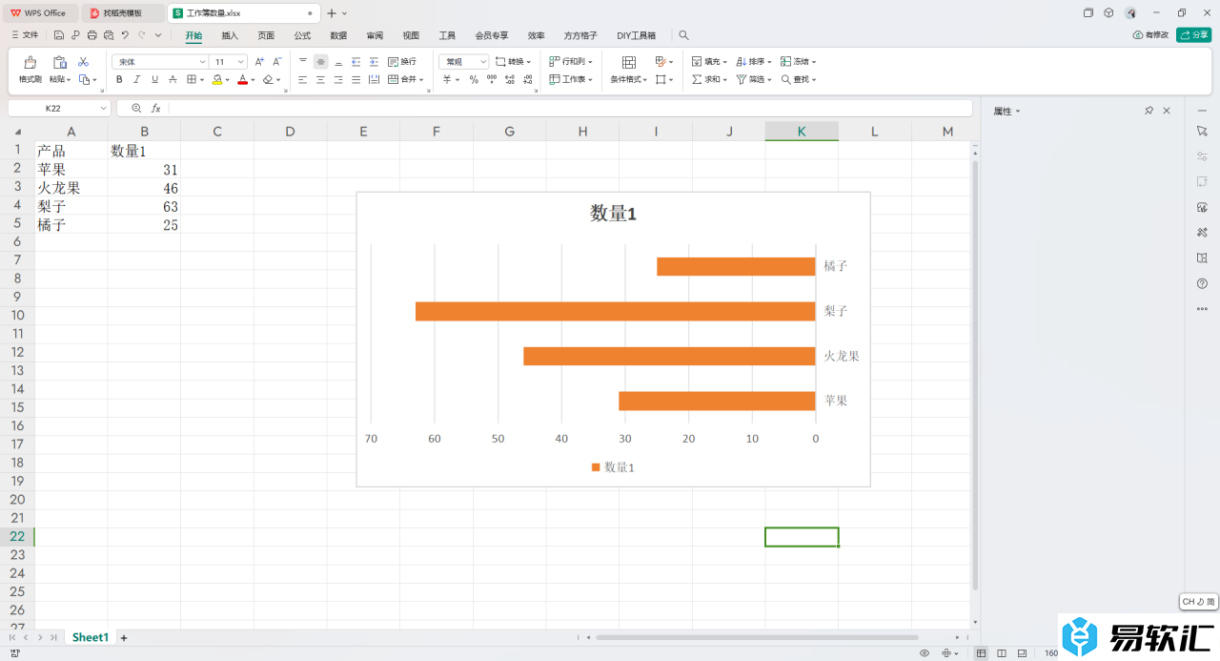
Task: Pin the 属性 side panel
Action: point(1149,112)
